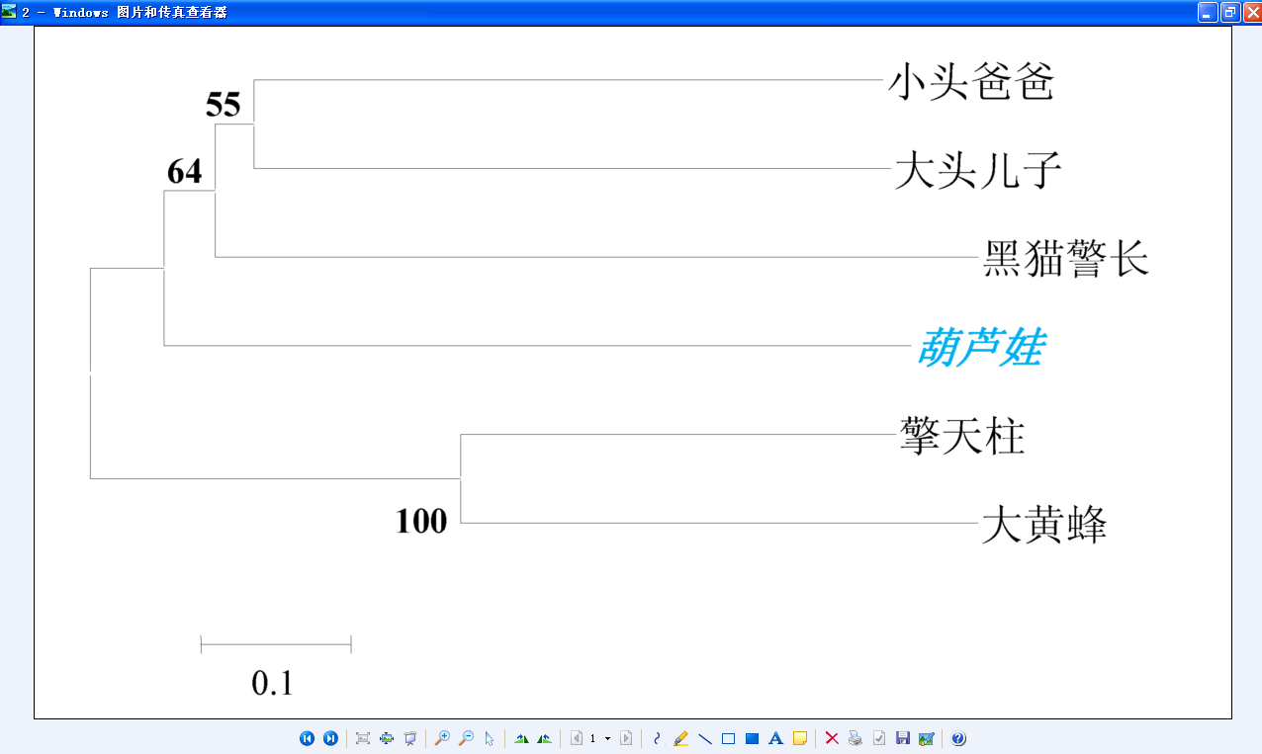This screenshot has width=1262, height=754.
Task: Save the image with floppy icon
Action: pos(902,738)
